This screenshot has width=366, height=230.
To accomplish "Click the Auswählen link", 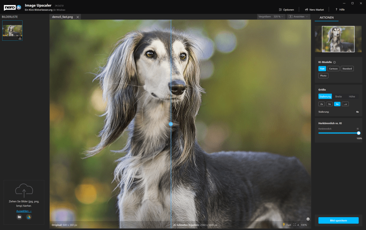I will (x=24, y=211).
